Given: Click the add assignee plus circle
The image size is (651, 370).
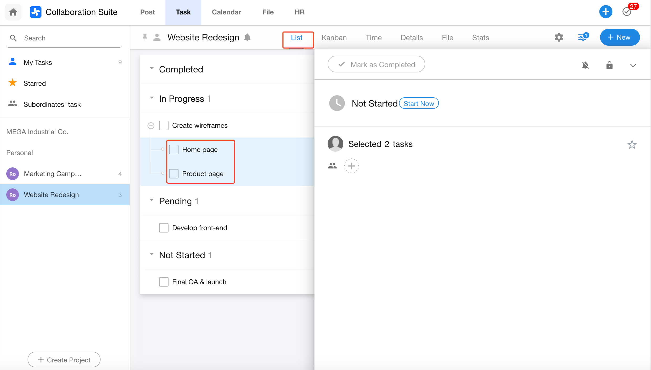Looking at the screenshot, I should click(x=351, y=166).
